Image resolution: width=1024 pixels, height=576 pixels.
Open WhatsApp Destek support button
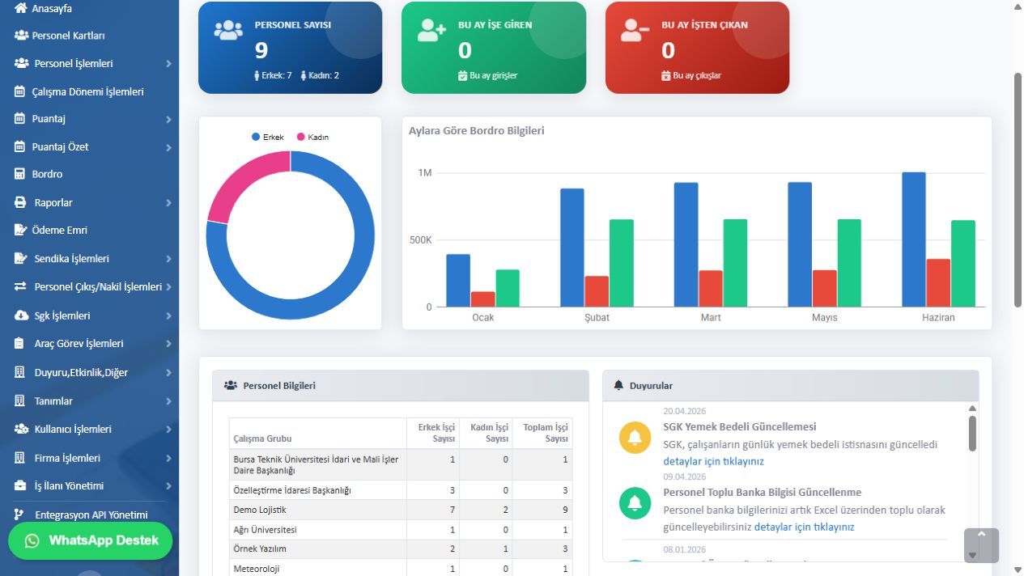(x=91, y=540)
